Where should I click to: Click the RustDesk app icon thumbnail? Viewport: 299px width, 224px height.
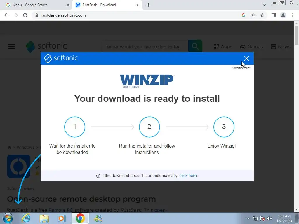click(19, 166)
